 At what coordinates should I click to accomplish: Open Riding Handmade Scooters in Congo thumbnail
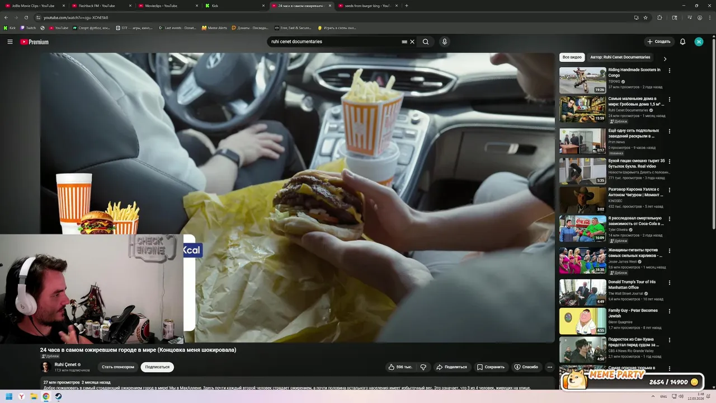coord(582,81)
